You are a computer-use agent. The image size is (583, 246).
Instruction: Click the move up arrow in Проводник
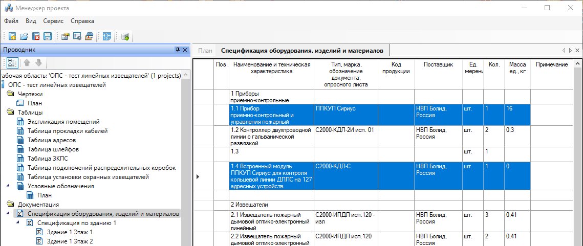(27, 62)
